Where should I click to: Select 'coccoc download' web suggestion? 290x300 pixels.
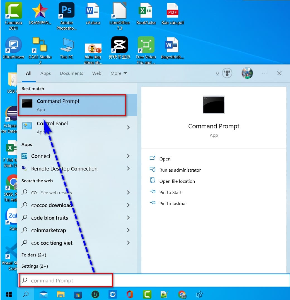tap(71, 205)
